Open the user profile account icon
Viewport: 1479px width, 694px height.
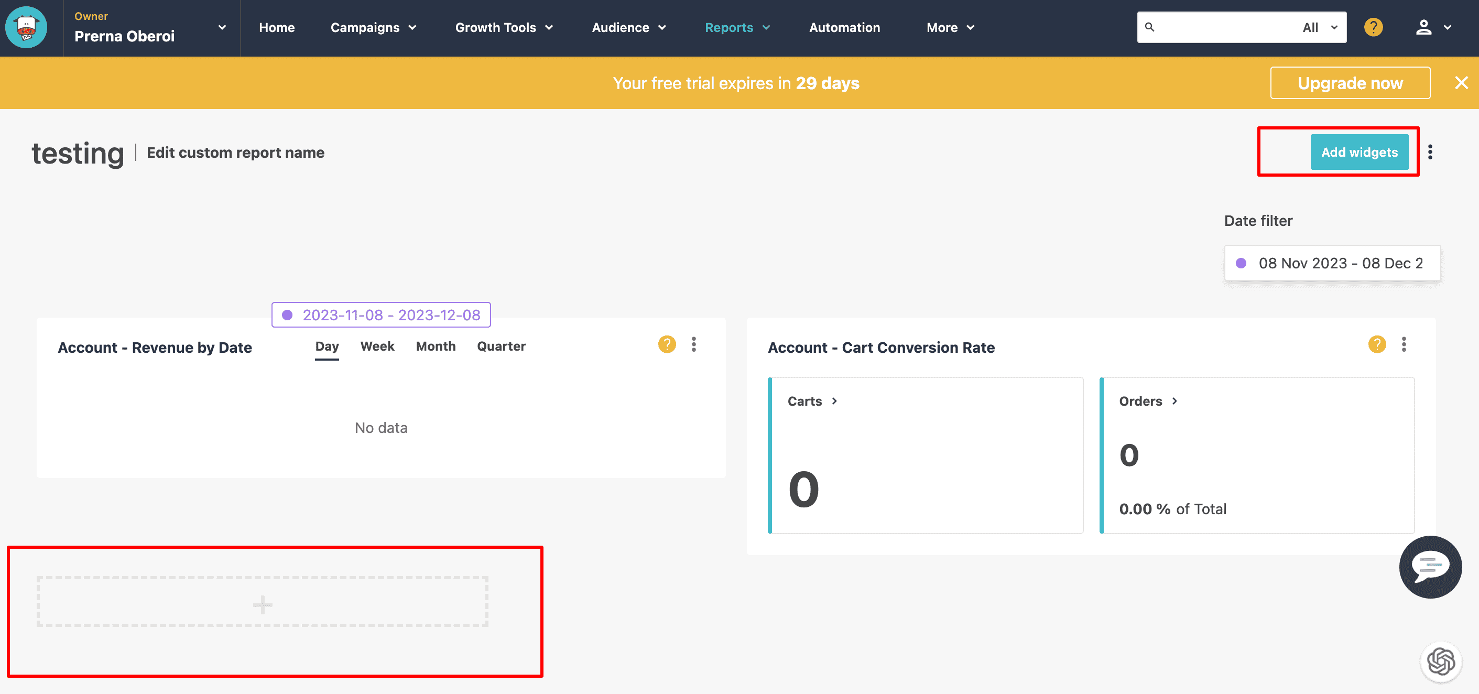click(x=1423, y=28)
